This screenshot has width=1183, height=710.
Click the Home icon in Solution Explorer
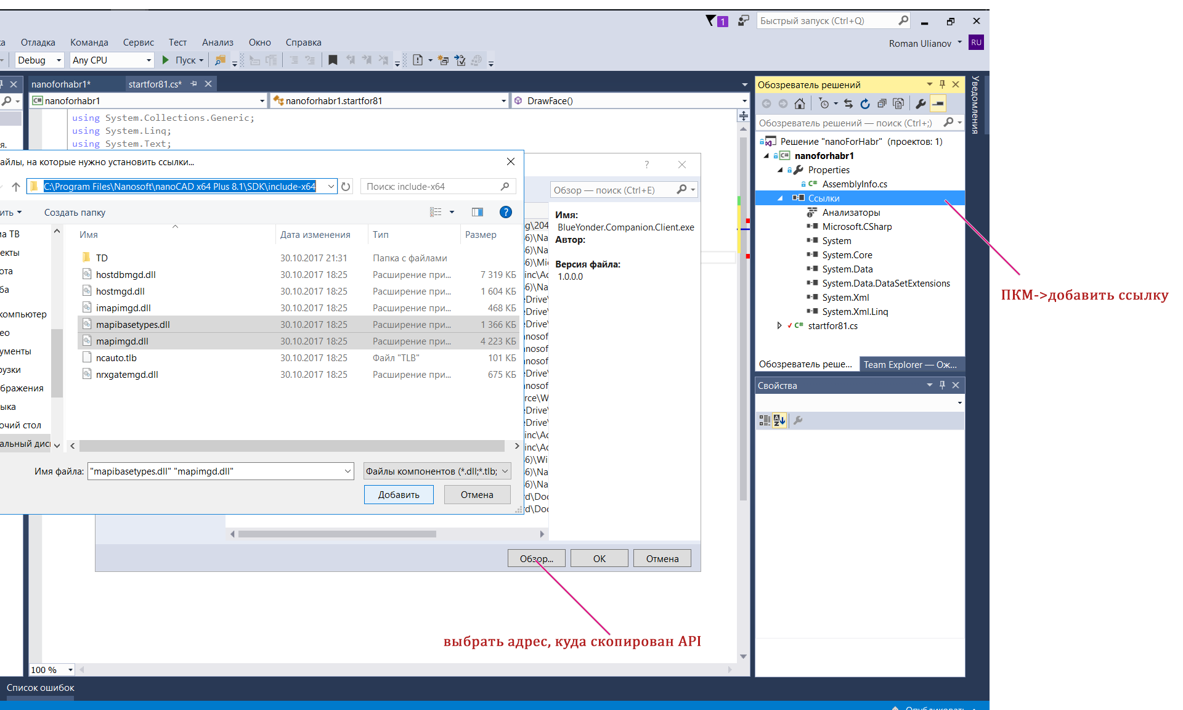pos(800,104)
